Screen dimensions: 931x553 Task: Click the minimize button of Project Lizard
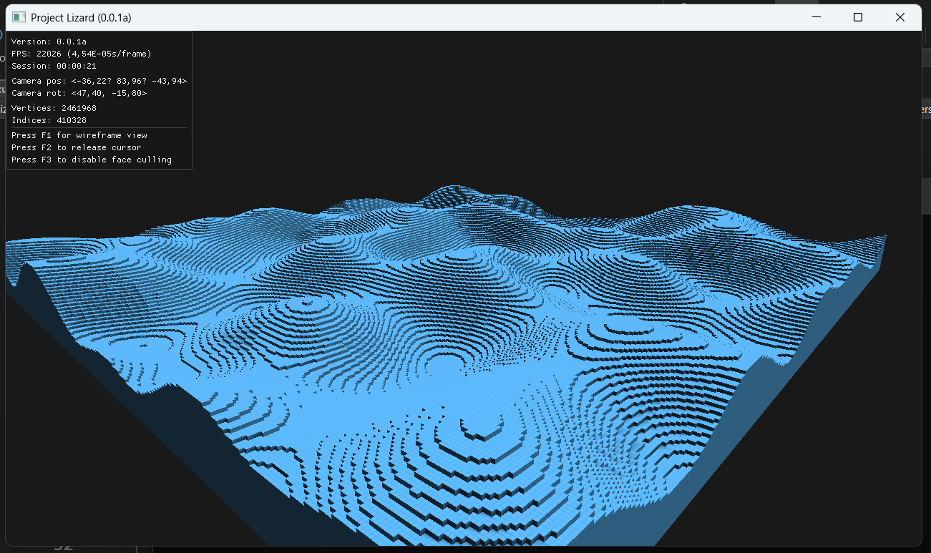(816, 16)
